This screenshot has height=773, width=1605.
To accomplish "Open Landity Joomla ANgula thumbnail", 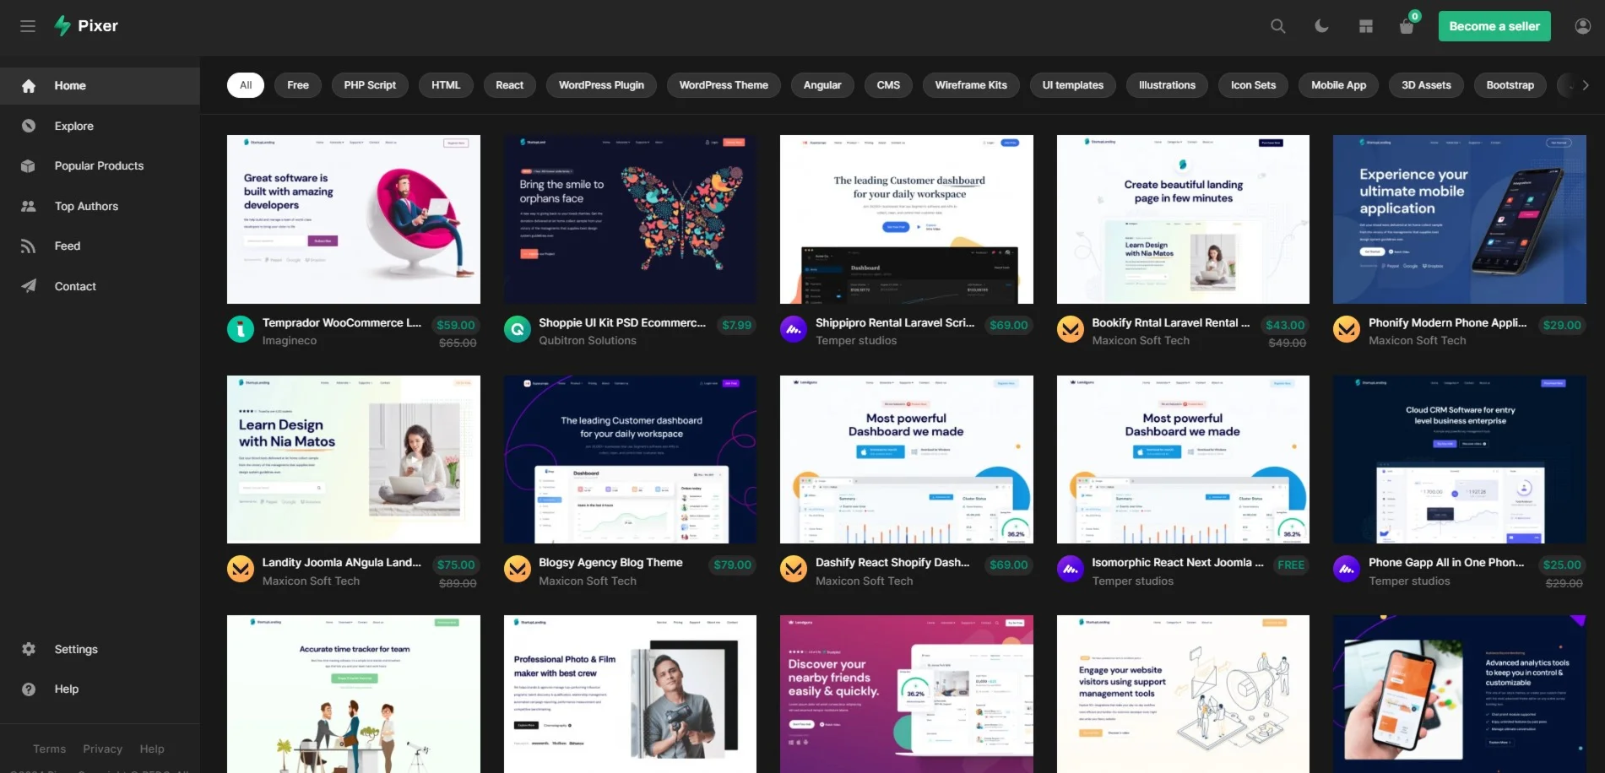I will point(354,459).
